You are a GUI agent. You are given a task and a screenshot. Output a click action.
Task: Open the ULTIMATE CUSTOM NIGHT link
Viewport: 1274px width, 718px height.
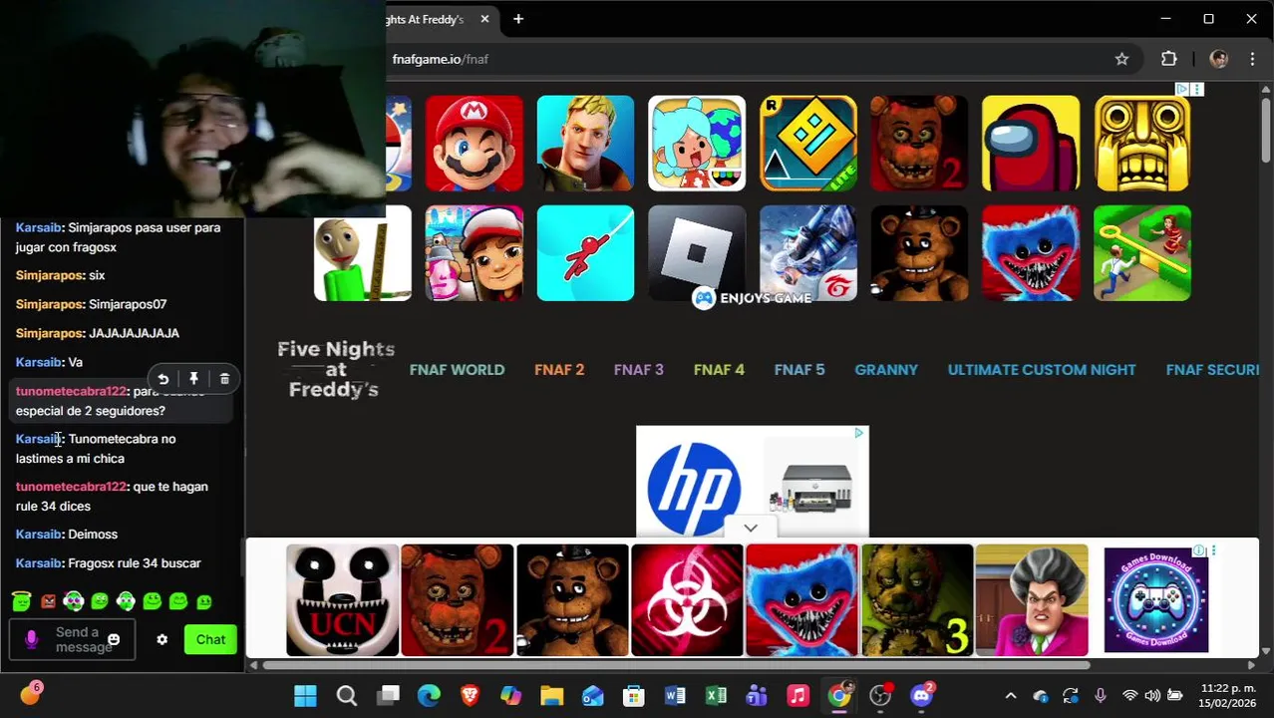[1042, 370]
